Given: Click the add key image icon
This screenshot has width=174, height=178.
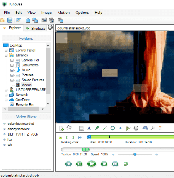Looking at the screenshot, I should pyautogui.click(x=61, y=128).
